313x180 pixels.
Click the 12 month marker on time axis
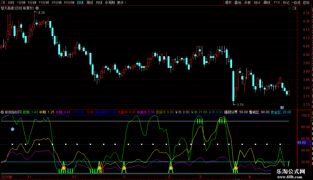click(74, 177)
